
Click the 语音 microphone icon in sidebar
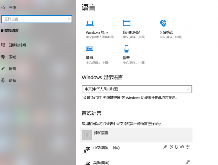click(x=3, y=80)
